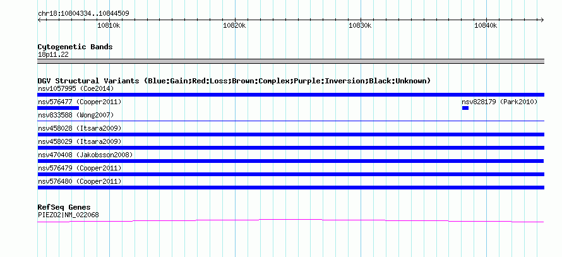
Task: Select the Cytogenetic Bands track title
Action: pos(75,47)
